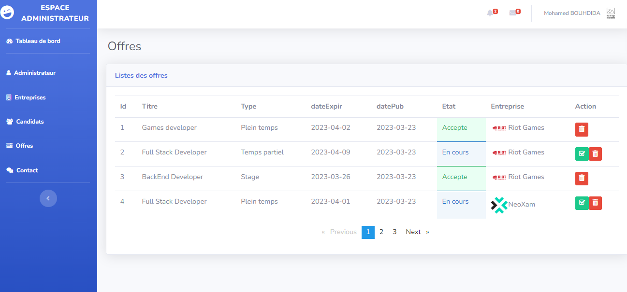The height and width of the screenshot is (292, 627).
Task: Collapse the sidebar with chevron button
Action: pyautogui.click(x=48, y=198)
